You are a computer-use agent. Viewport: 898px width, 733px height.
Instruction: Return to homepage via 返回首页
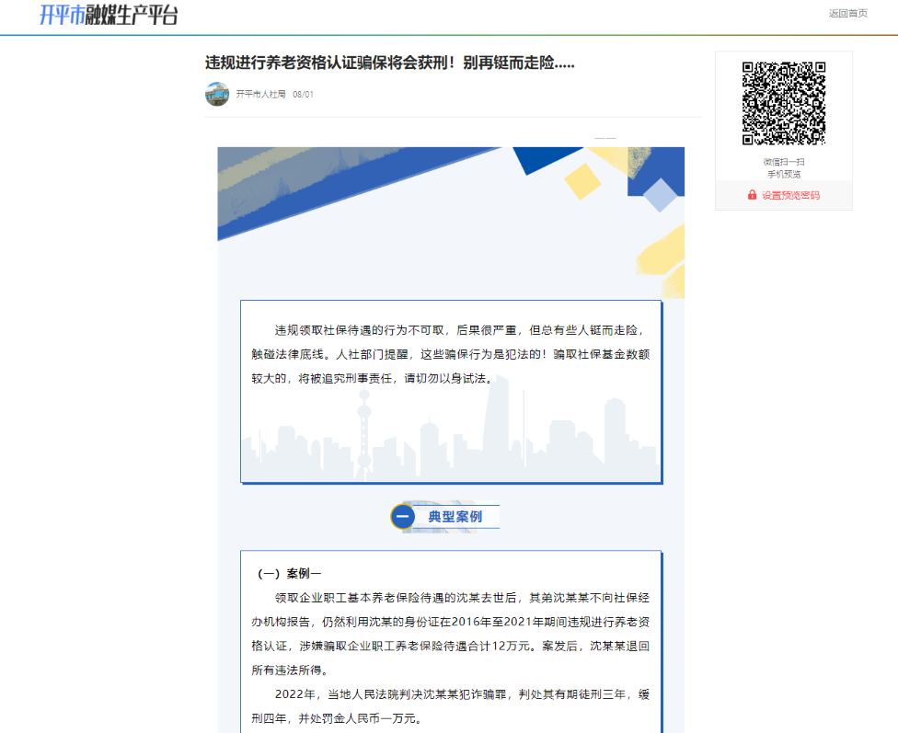click(847, 13)
